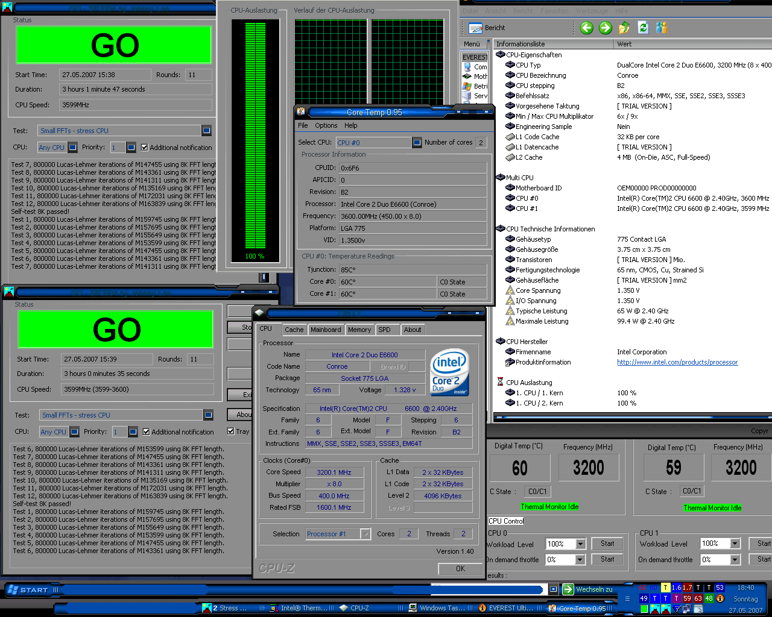Click the Frequency field in Core Temp
This screenshot has height=617, width=772.
(x=413, y=216)
